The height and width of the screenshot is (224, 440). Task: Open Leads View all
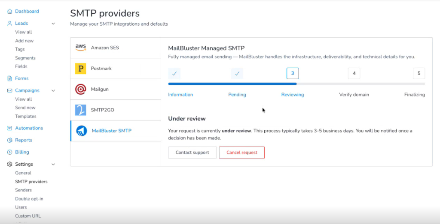coord(24,32)
